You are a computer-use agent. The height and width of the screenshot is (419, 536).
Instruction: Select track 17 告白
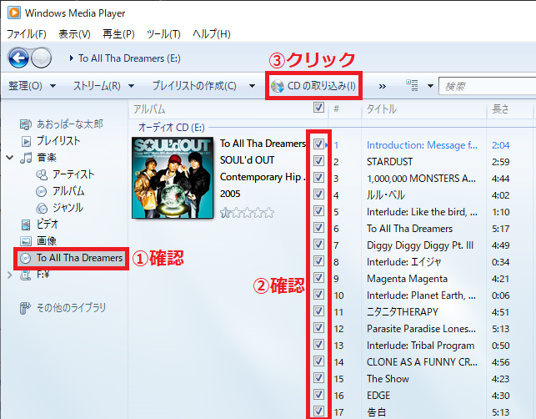376,412
